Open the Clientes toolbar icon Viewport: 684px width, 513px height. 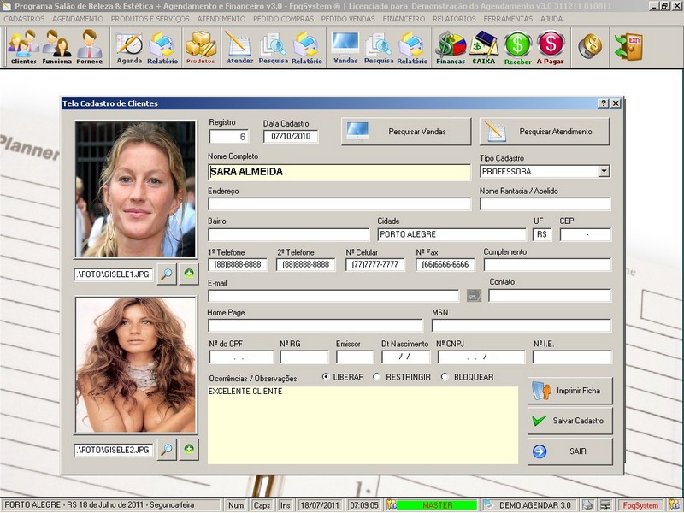[23, 46]
